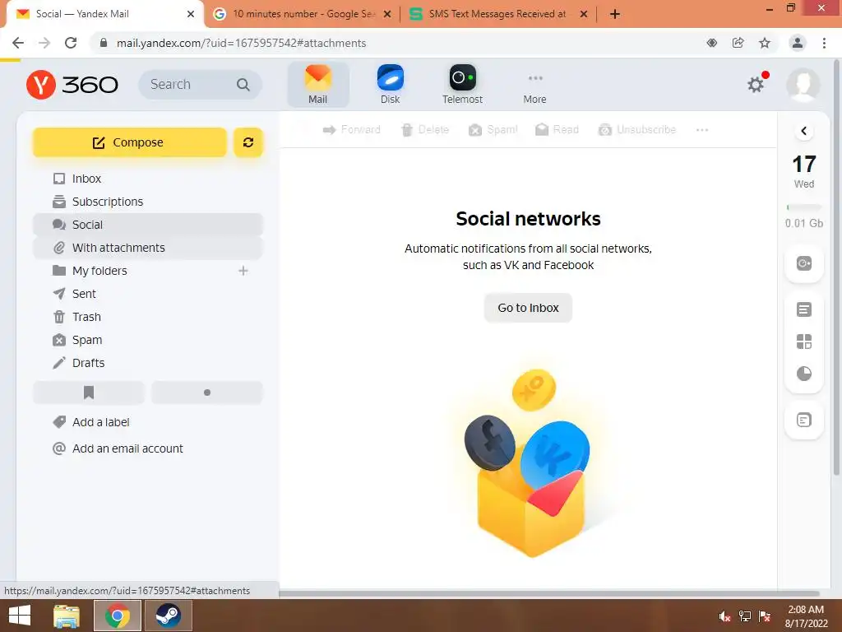
Task: Click the horizontal scrollbar at page bottom
Action: pyautogui.click(x=548, y=594)
